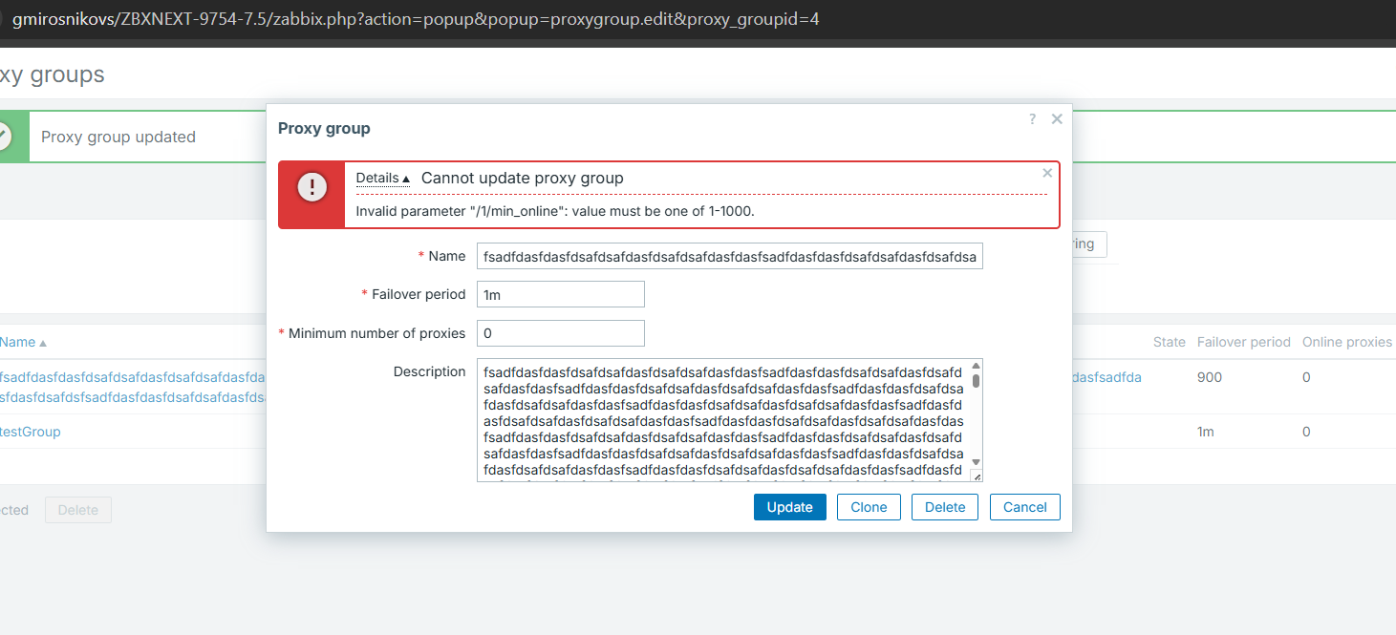Dismiss the red error message box
Screen dimensions: 1396x635
click(x=1047, y=174)
